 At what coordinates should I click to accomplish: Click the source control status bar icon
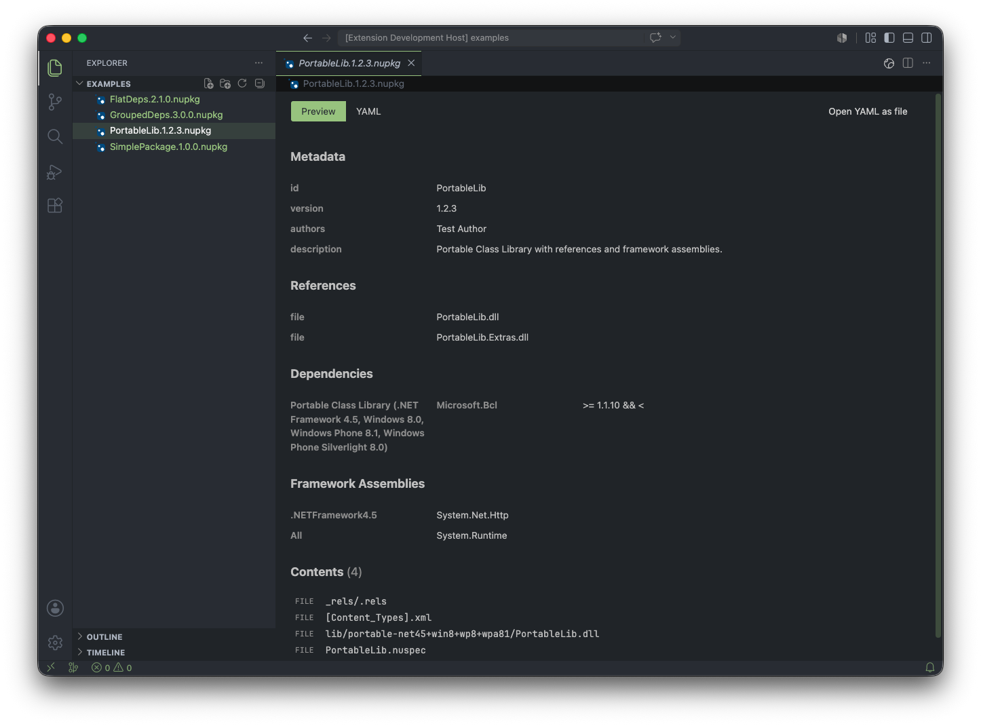point(73,668)
